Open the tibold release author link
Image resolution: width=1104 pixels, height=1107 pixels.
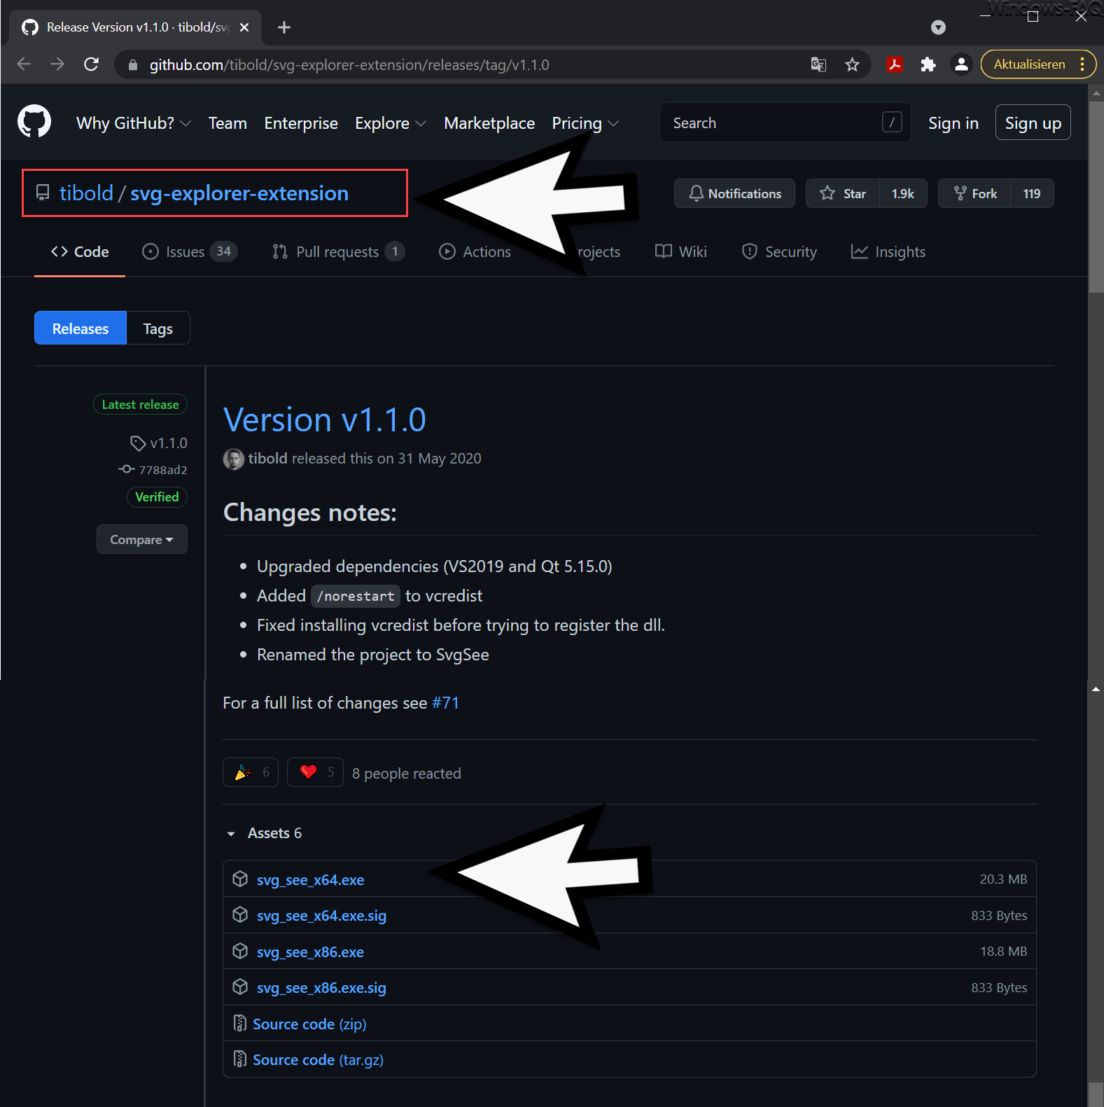click(x=267, y=459)
